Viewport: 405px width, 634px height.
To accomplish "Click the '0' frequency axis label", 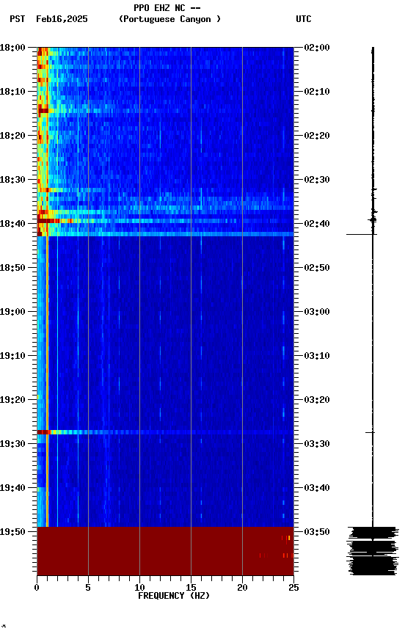I will (x=37, y=588).
